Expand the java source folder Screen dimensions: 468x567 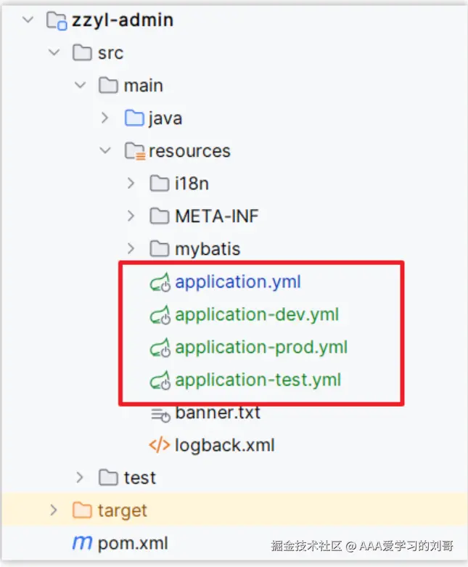106,118
